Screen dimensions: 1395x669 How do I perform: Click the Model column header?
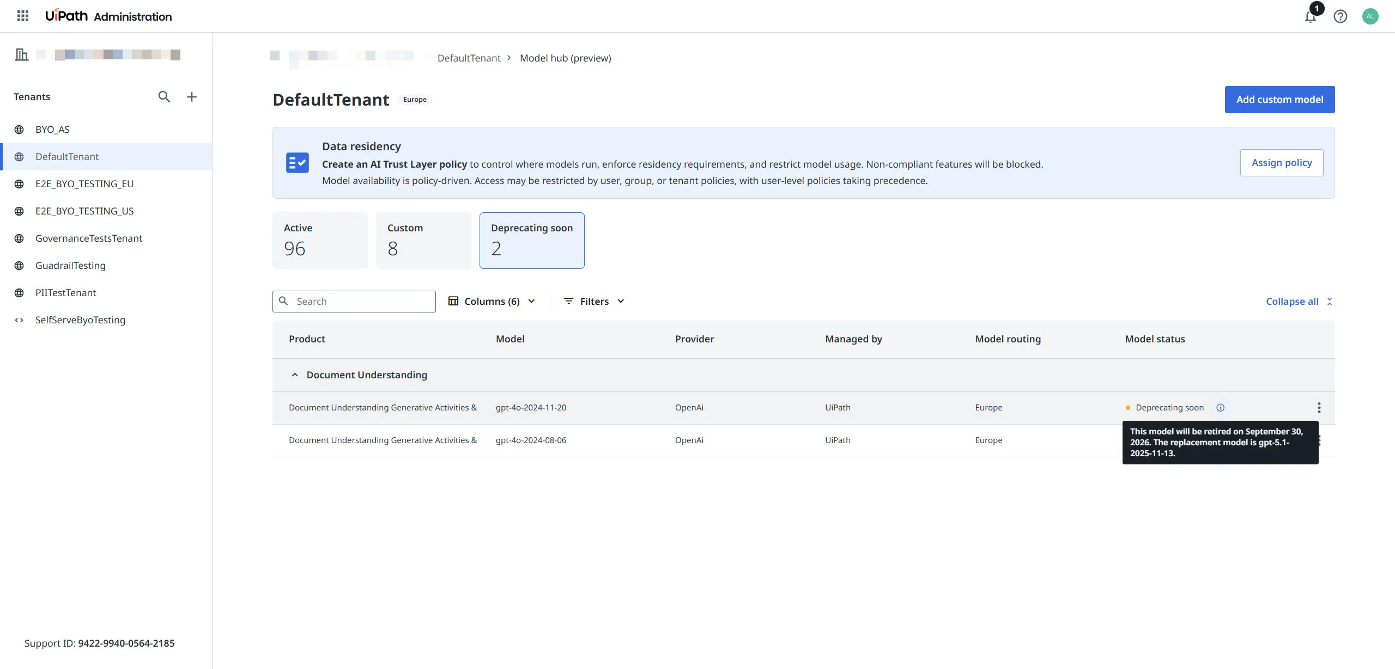tap(510, 339)
